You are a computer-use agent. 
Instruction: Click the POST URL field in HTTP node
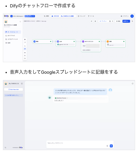pyautogui.click(x=91, y=46)
